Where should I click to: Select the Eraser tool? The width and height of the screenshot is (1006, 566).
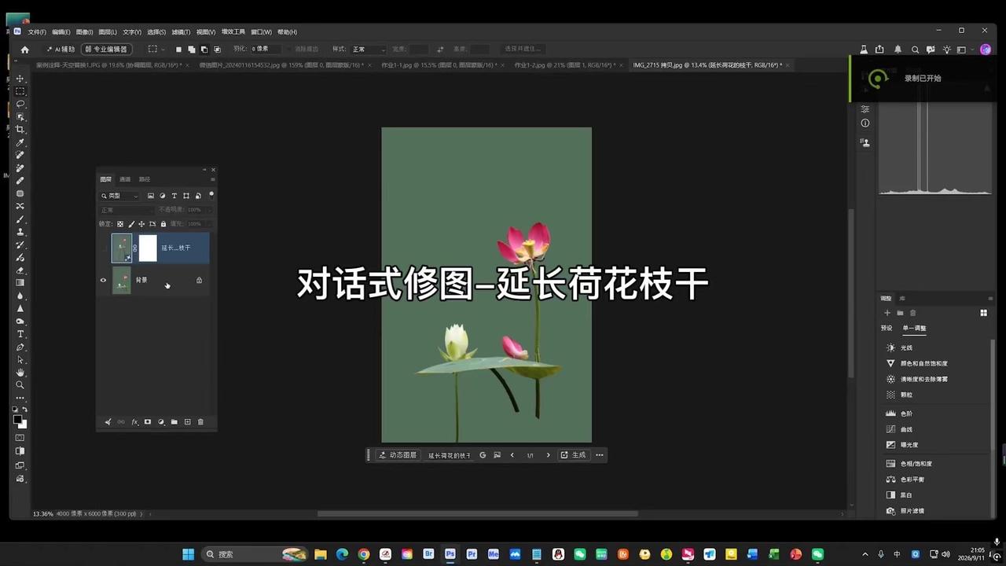(x=20, y=270)
